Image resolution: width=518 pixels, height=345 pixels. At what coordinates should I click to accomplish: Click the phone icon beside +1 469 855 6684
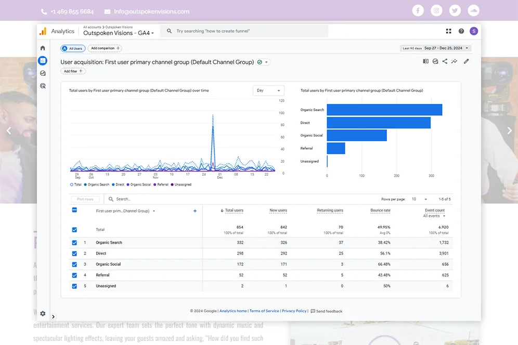pyautogui.click(x=44, y=11)
